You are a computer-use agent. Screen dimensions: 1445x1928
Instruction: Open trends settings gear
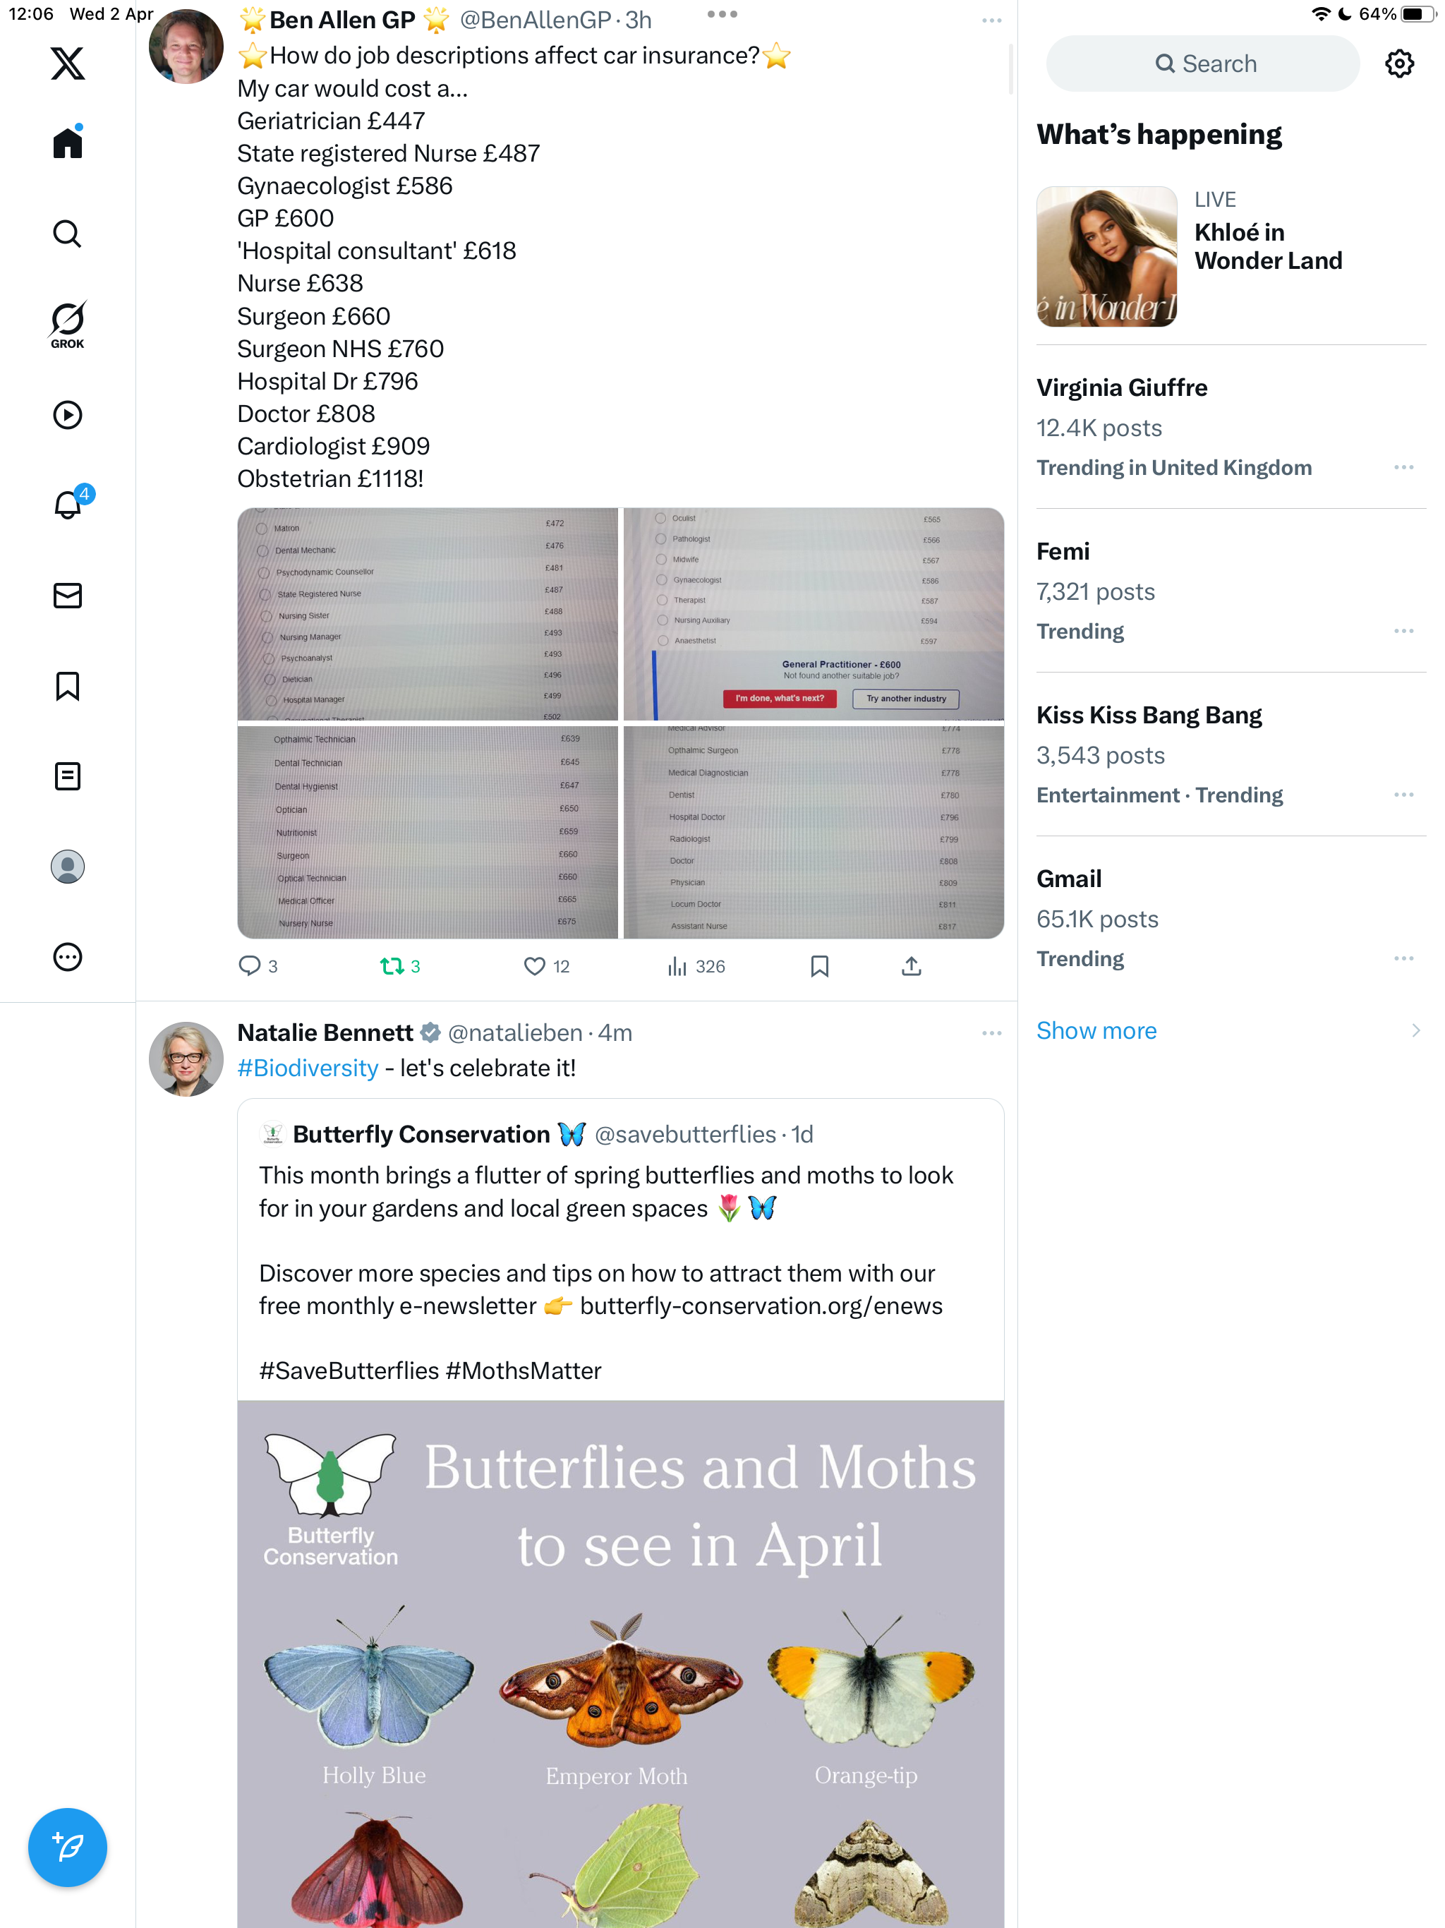pos(1399,64)
